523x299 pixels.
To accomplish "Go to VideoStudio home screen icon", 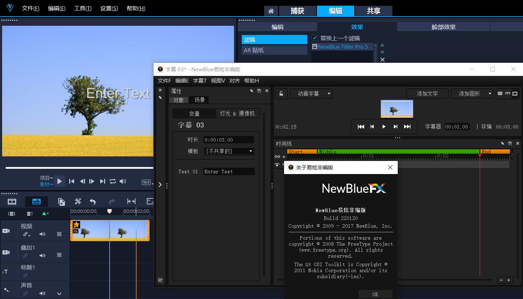I will (x=271, y=11).
